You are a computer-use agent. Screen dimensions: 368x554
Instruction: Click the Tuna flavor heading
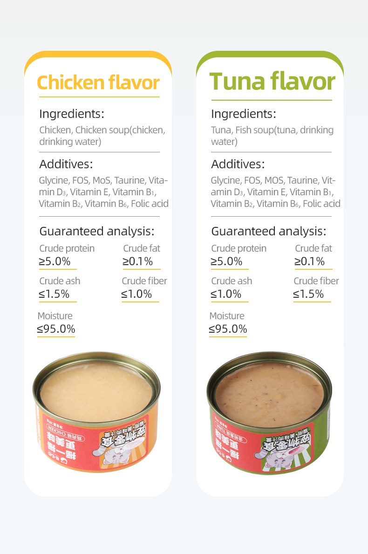(273, 81)
